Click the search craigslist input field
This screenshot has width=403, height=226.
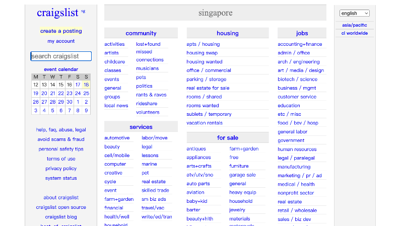click(61, 56)
